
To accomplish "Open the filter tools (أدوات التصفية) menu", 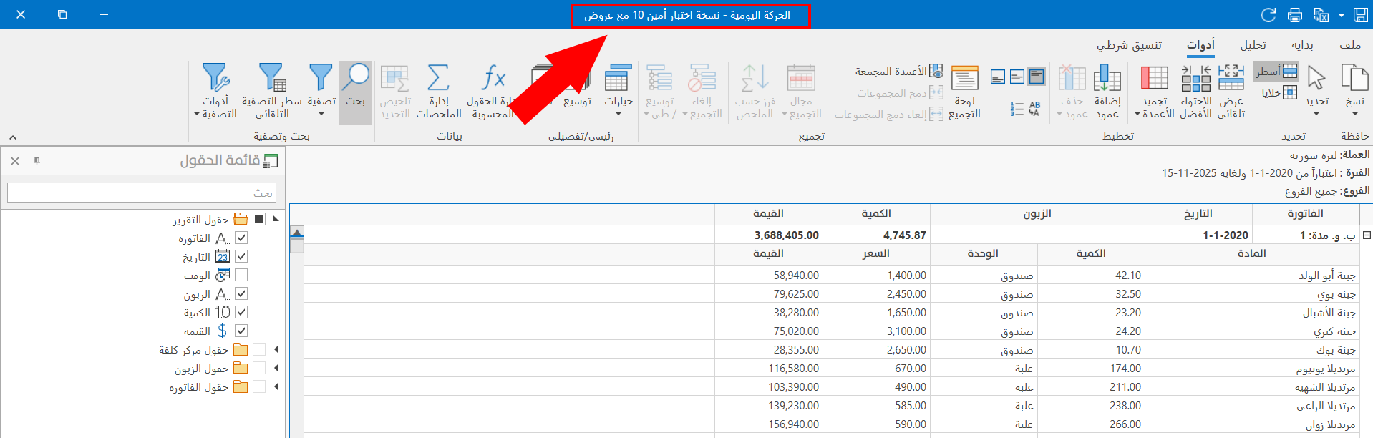I will point(215,92).
